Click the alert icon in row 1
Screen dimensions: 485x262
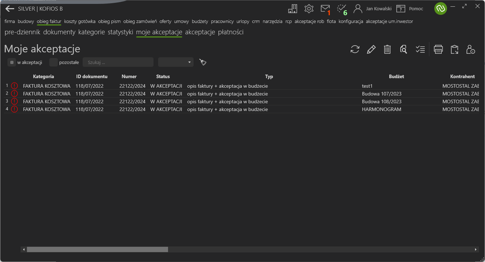pos(14,86)
